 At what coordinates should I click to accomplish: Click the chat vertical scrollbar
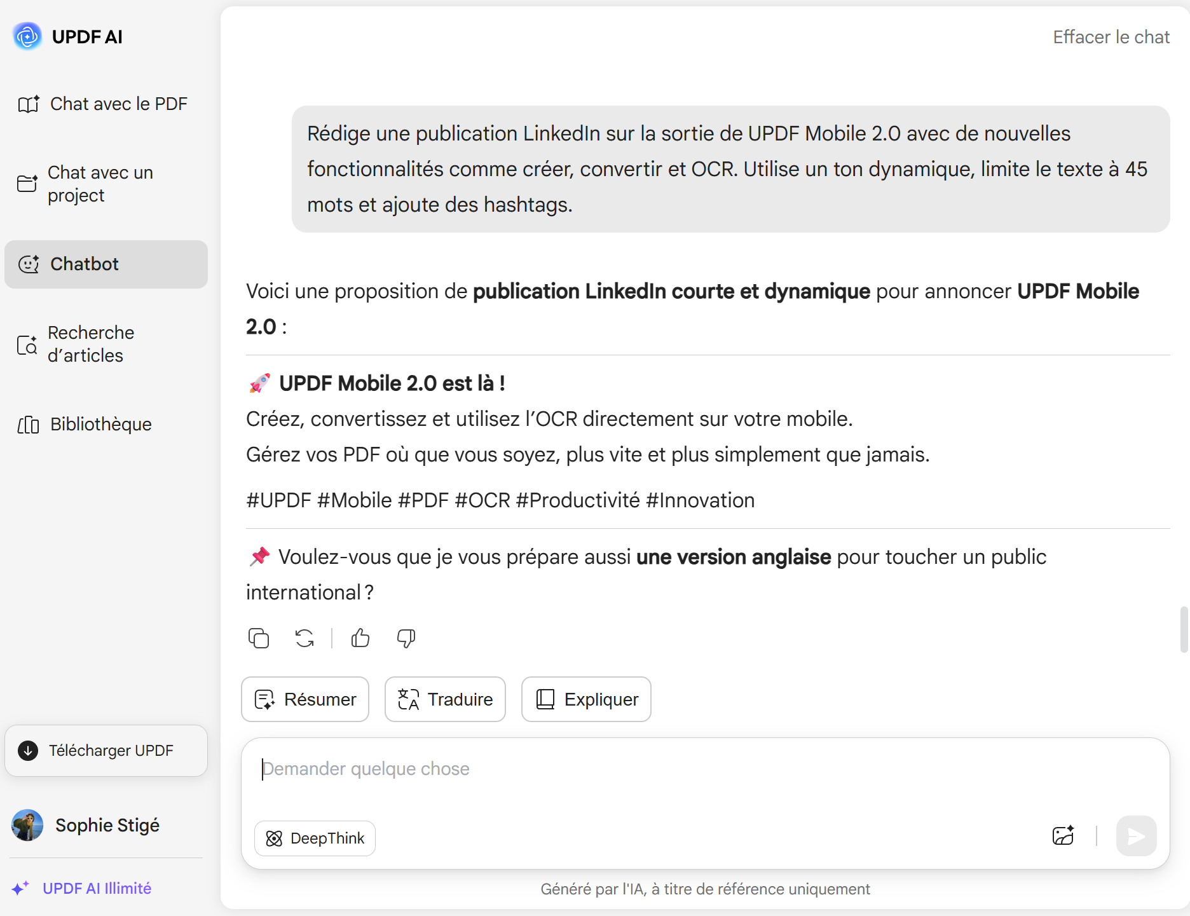pos(1184,629)
